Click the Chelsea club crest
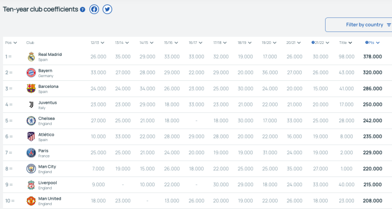Image resolution: width=392 pixels, height=209 pixels. pos(31,121)
